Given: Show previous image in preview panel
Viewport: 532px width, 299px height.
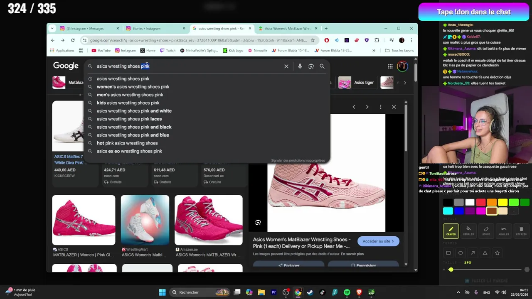Looking at the screenshot, I should pyautogui.click(x=354, y=107).
